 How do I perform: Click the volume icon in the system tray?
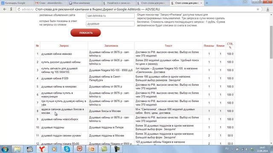click(x=247, y=149)
